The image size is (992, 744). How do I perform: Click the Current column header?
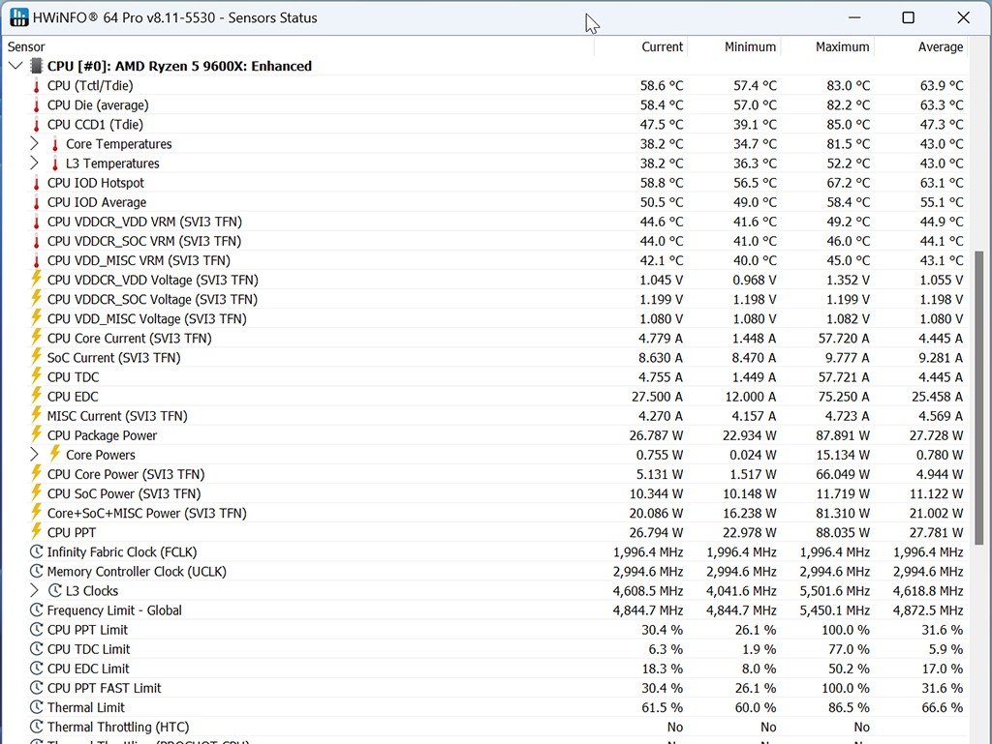tap(663, 46)
